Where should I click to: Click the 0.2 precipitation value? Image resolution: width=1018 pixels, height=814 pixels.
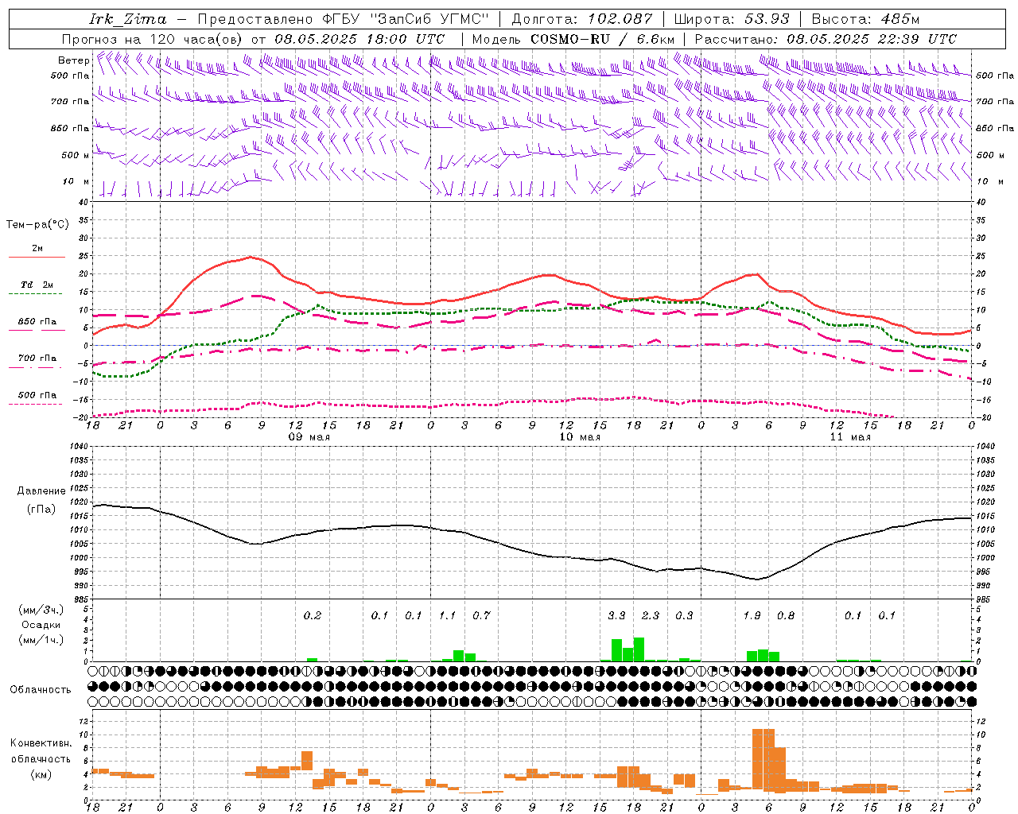click(313, 615)
